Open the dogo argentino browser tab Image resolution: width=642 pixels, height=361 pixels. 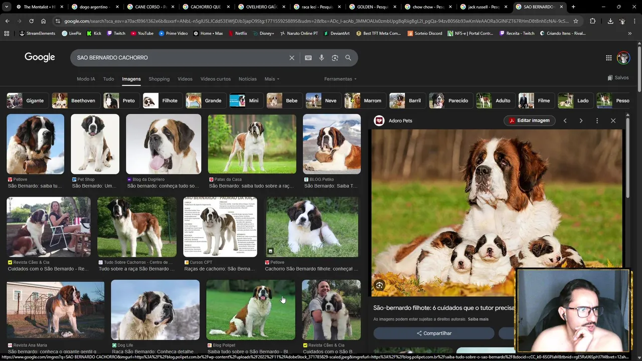[x=95, y=7]
